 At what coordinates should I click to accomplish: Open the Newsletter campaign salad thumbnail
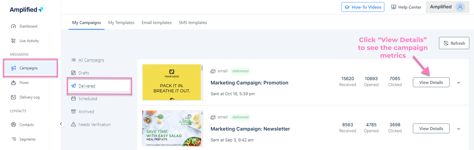pyautogui.click(x=172, y=128)
